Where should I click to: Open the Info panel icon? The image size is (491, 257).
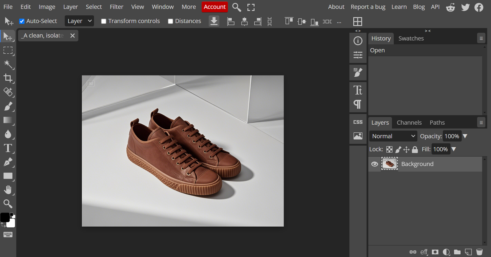tap(358, 41)
